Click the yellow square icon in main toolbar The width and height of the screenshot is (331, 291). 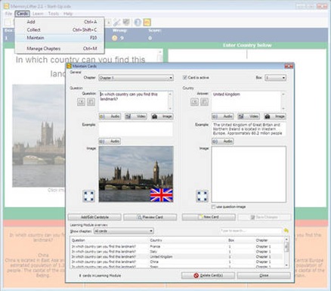pyautogui.click(x=147, y=23)
